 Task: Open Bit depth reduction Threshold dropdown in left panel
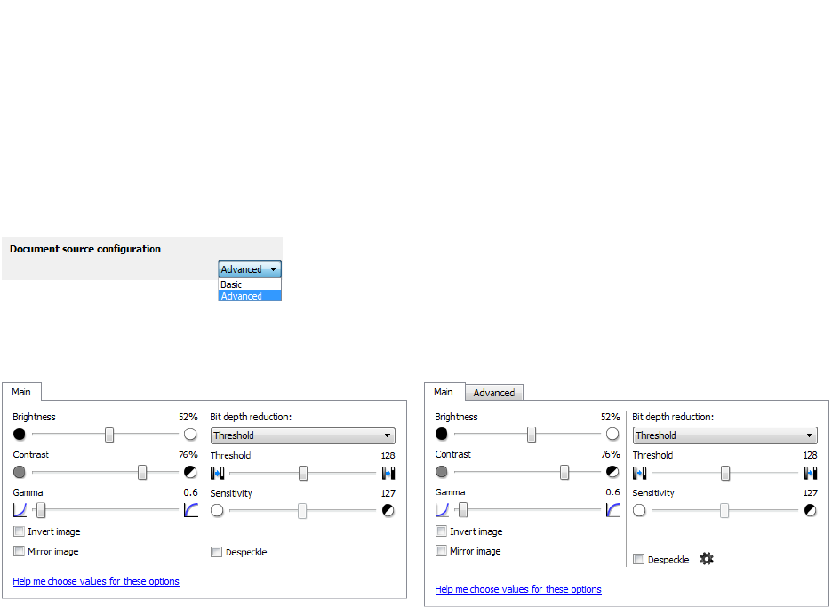[303, 435]
